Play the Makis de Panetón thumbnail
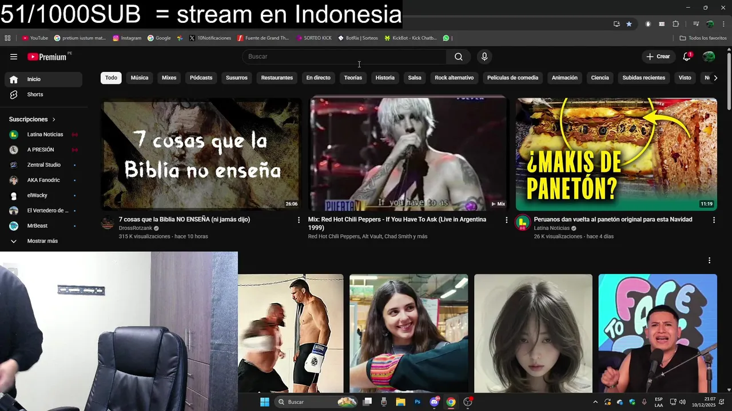The height and width of the screenshot is (411, 732). (616, 154)
